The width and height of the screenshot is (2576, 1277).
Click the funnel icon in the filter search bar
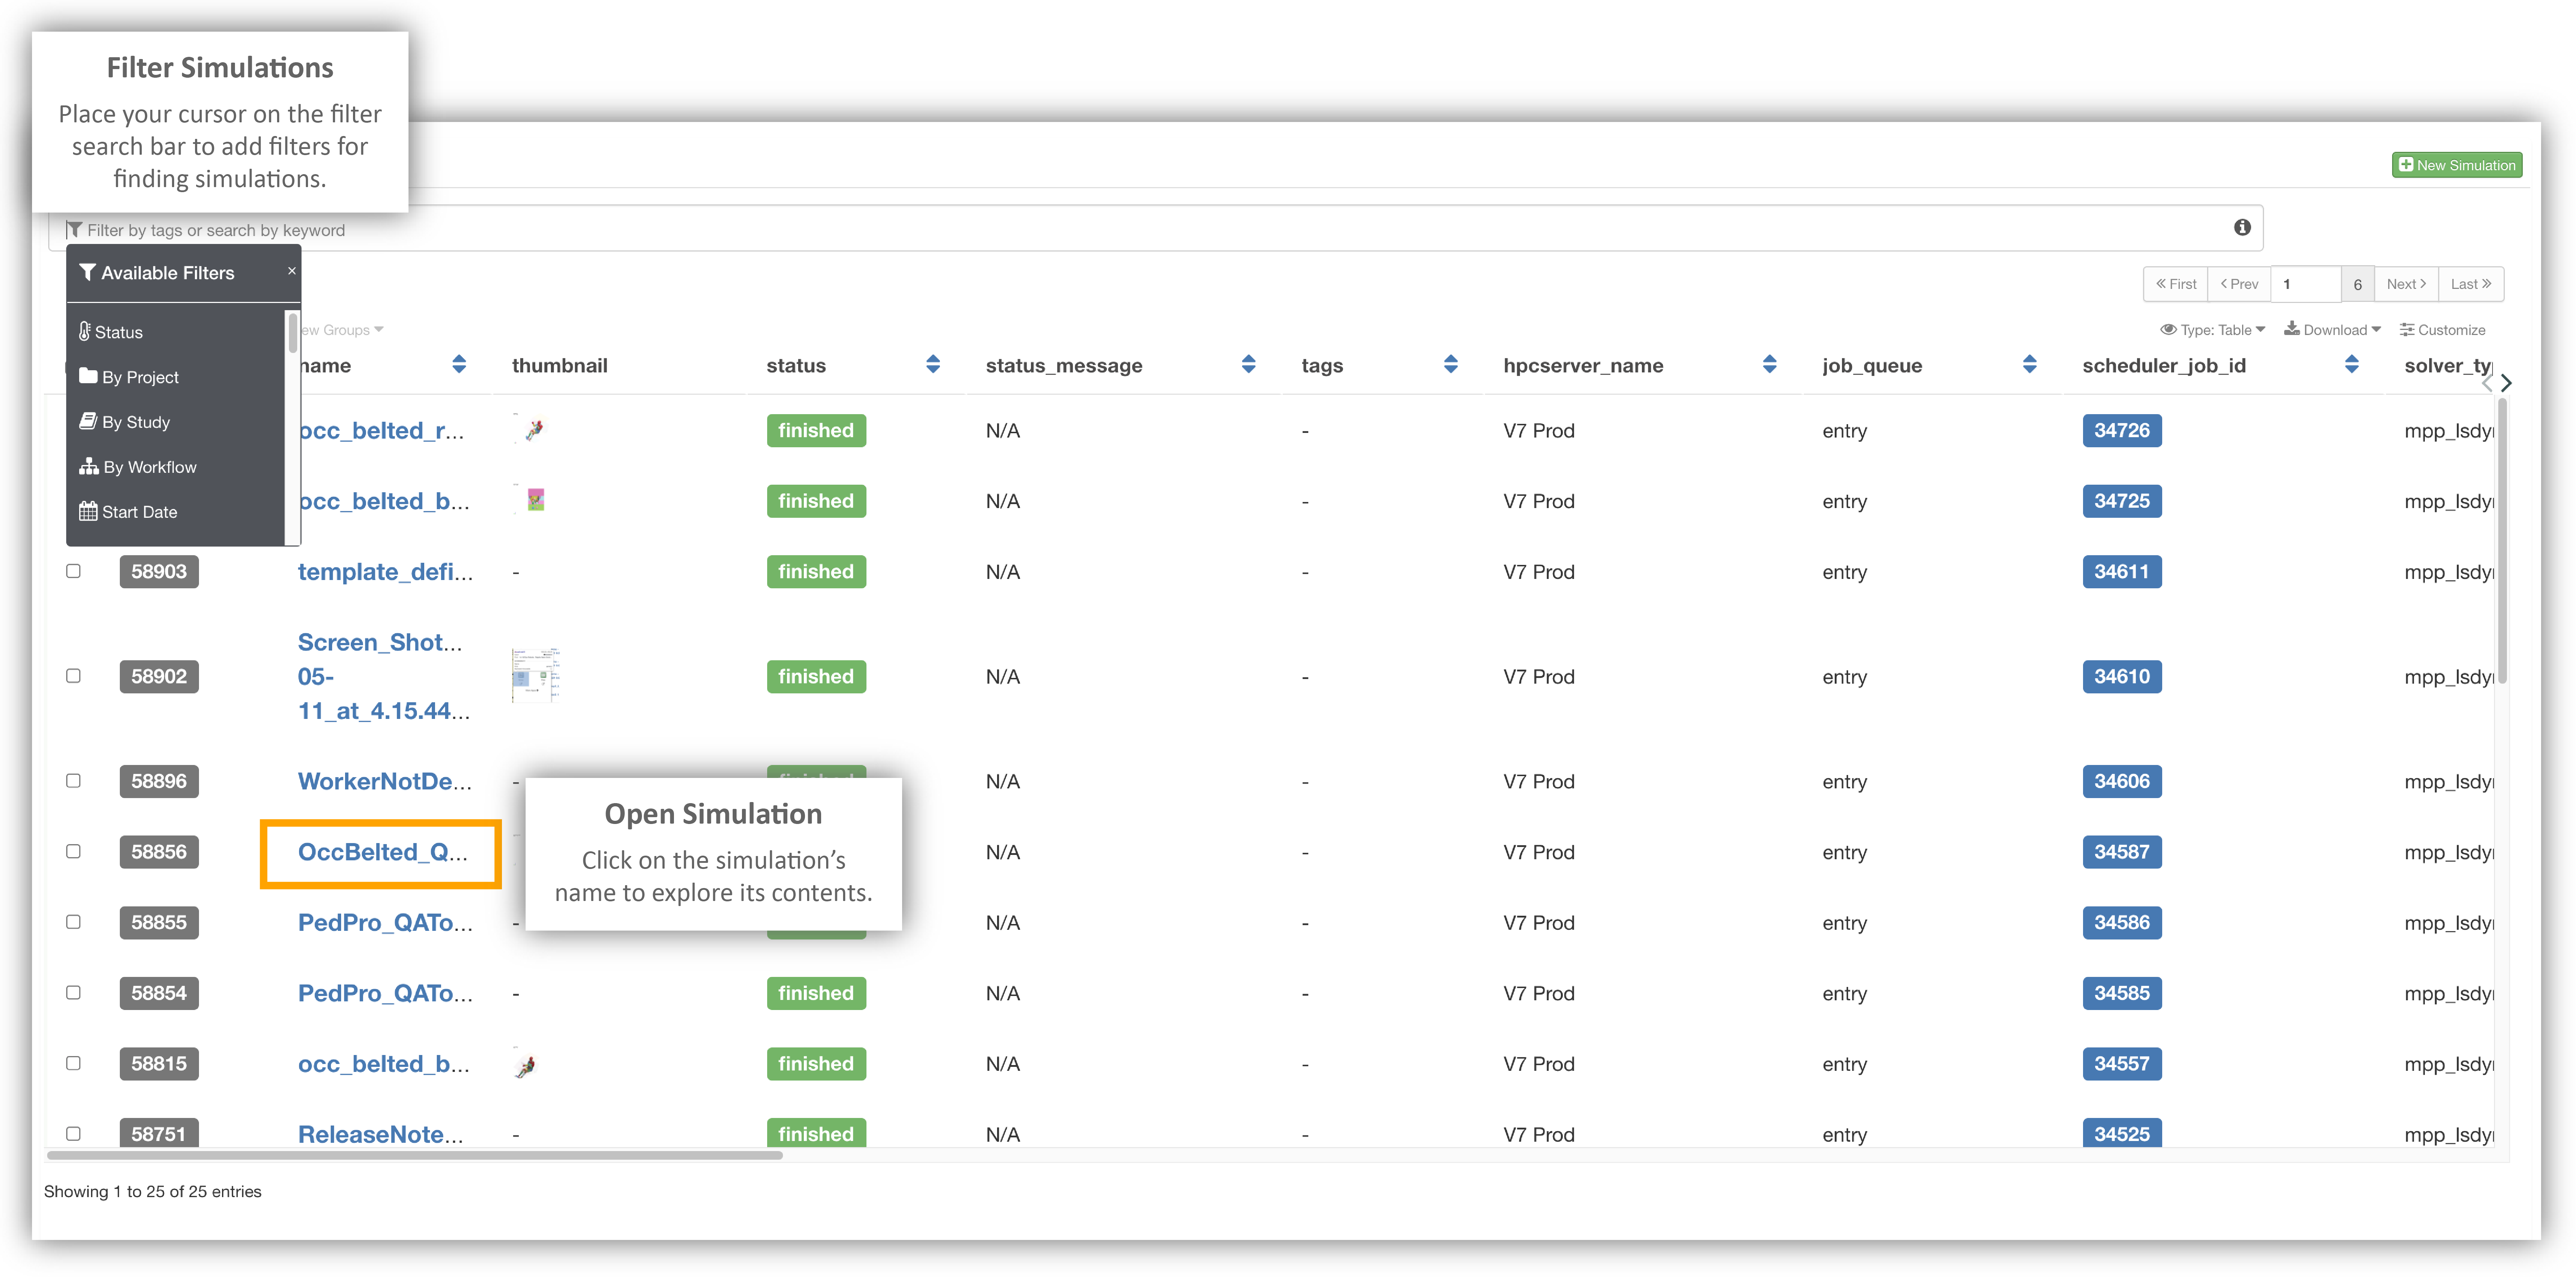pyautogui.click(x=74, y=230)
